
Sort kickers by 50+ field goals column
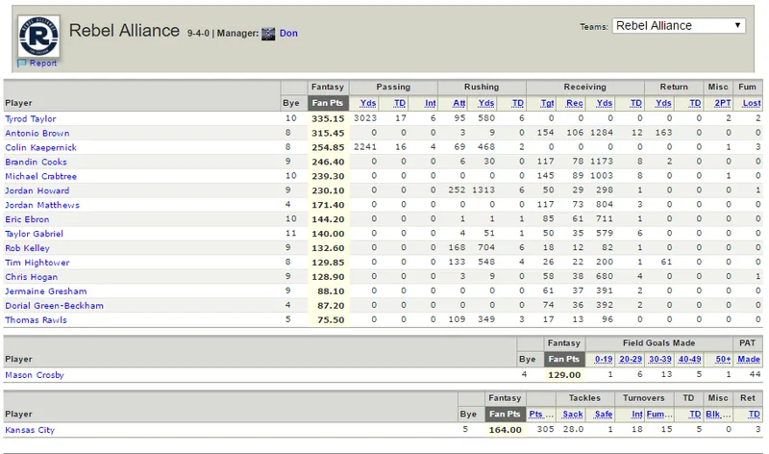tap(723, 360)
